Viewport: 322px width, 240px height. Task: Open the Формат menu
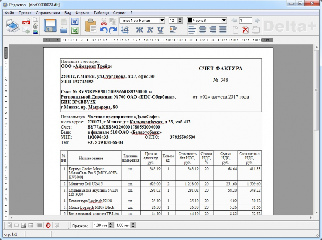coord(82,13)
